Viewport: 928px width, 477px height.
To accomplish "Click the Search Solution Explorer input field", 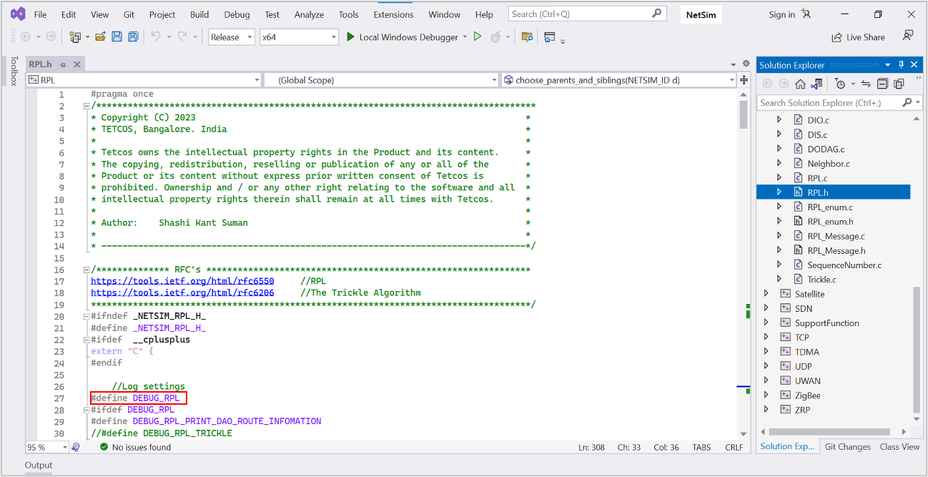I will point(828,103).
